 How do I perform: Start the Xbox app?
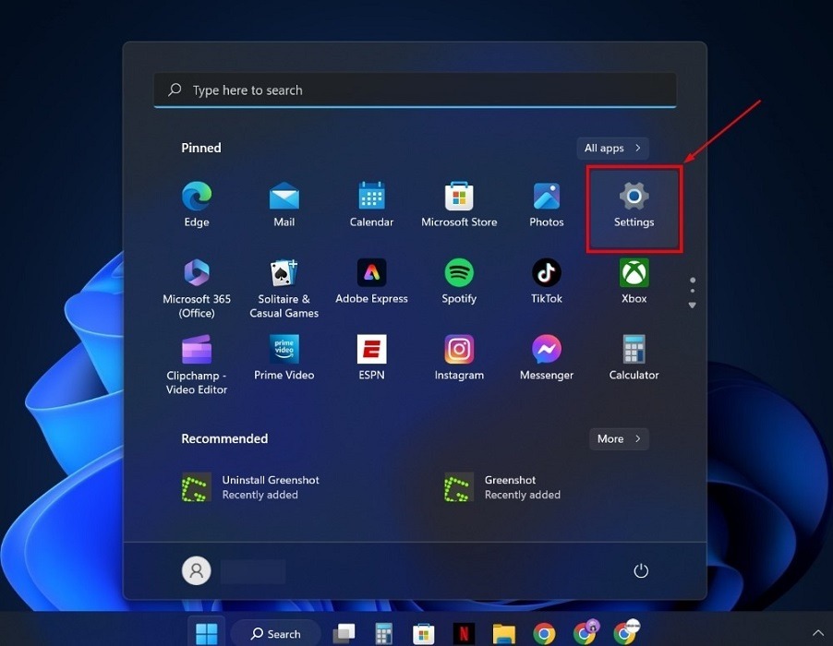pyautogui.click(x=634, y=273)
